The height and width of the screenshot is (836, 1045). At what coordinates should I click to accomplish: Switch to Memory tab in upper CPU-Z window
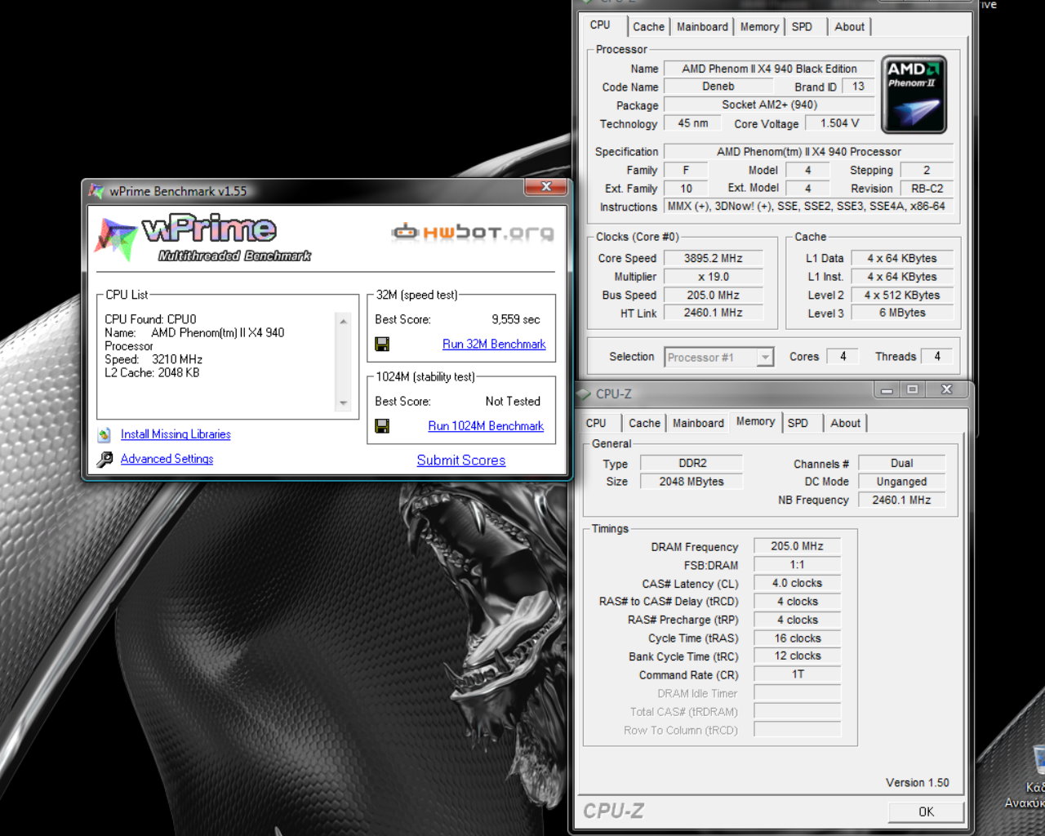pyautogui.click(x=759, y=27)
